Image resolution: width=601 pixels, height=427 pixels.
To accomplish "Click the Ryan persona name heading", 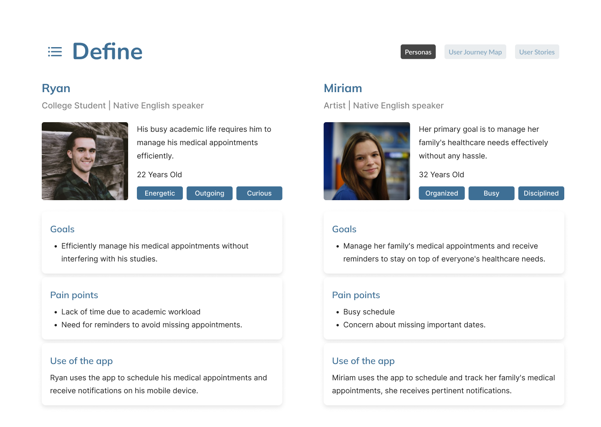I will pos(56,88).
